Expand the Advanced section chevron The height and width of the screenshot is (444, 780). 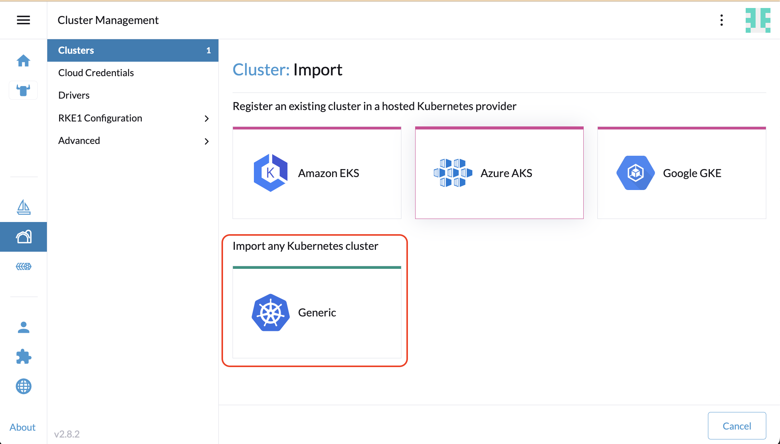(x=207, y=141)
